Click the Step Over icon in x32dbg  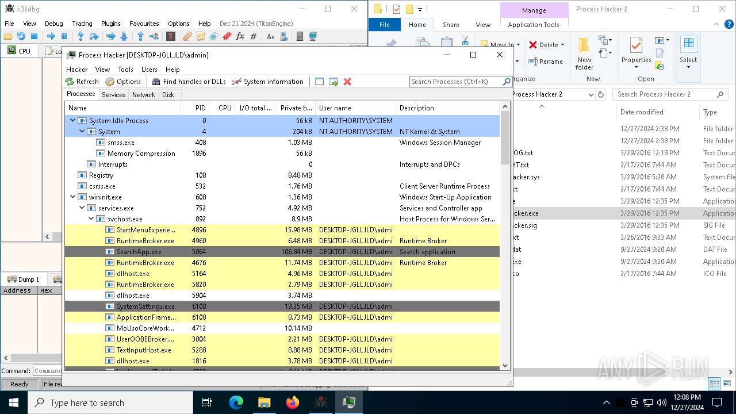pyautogui.click(x=94, y=36)
